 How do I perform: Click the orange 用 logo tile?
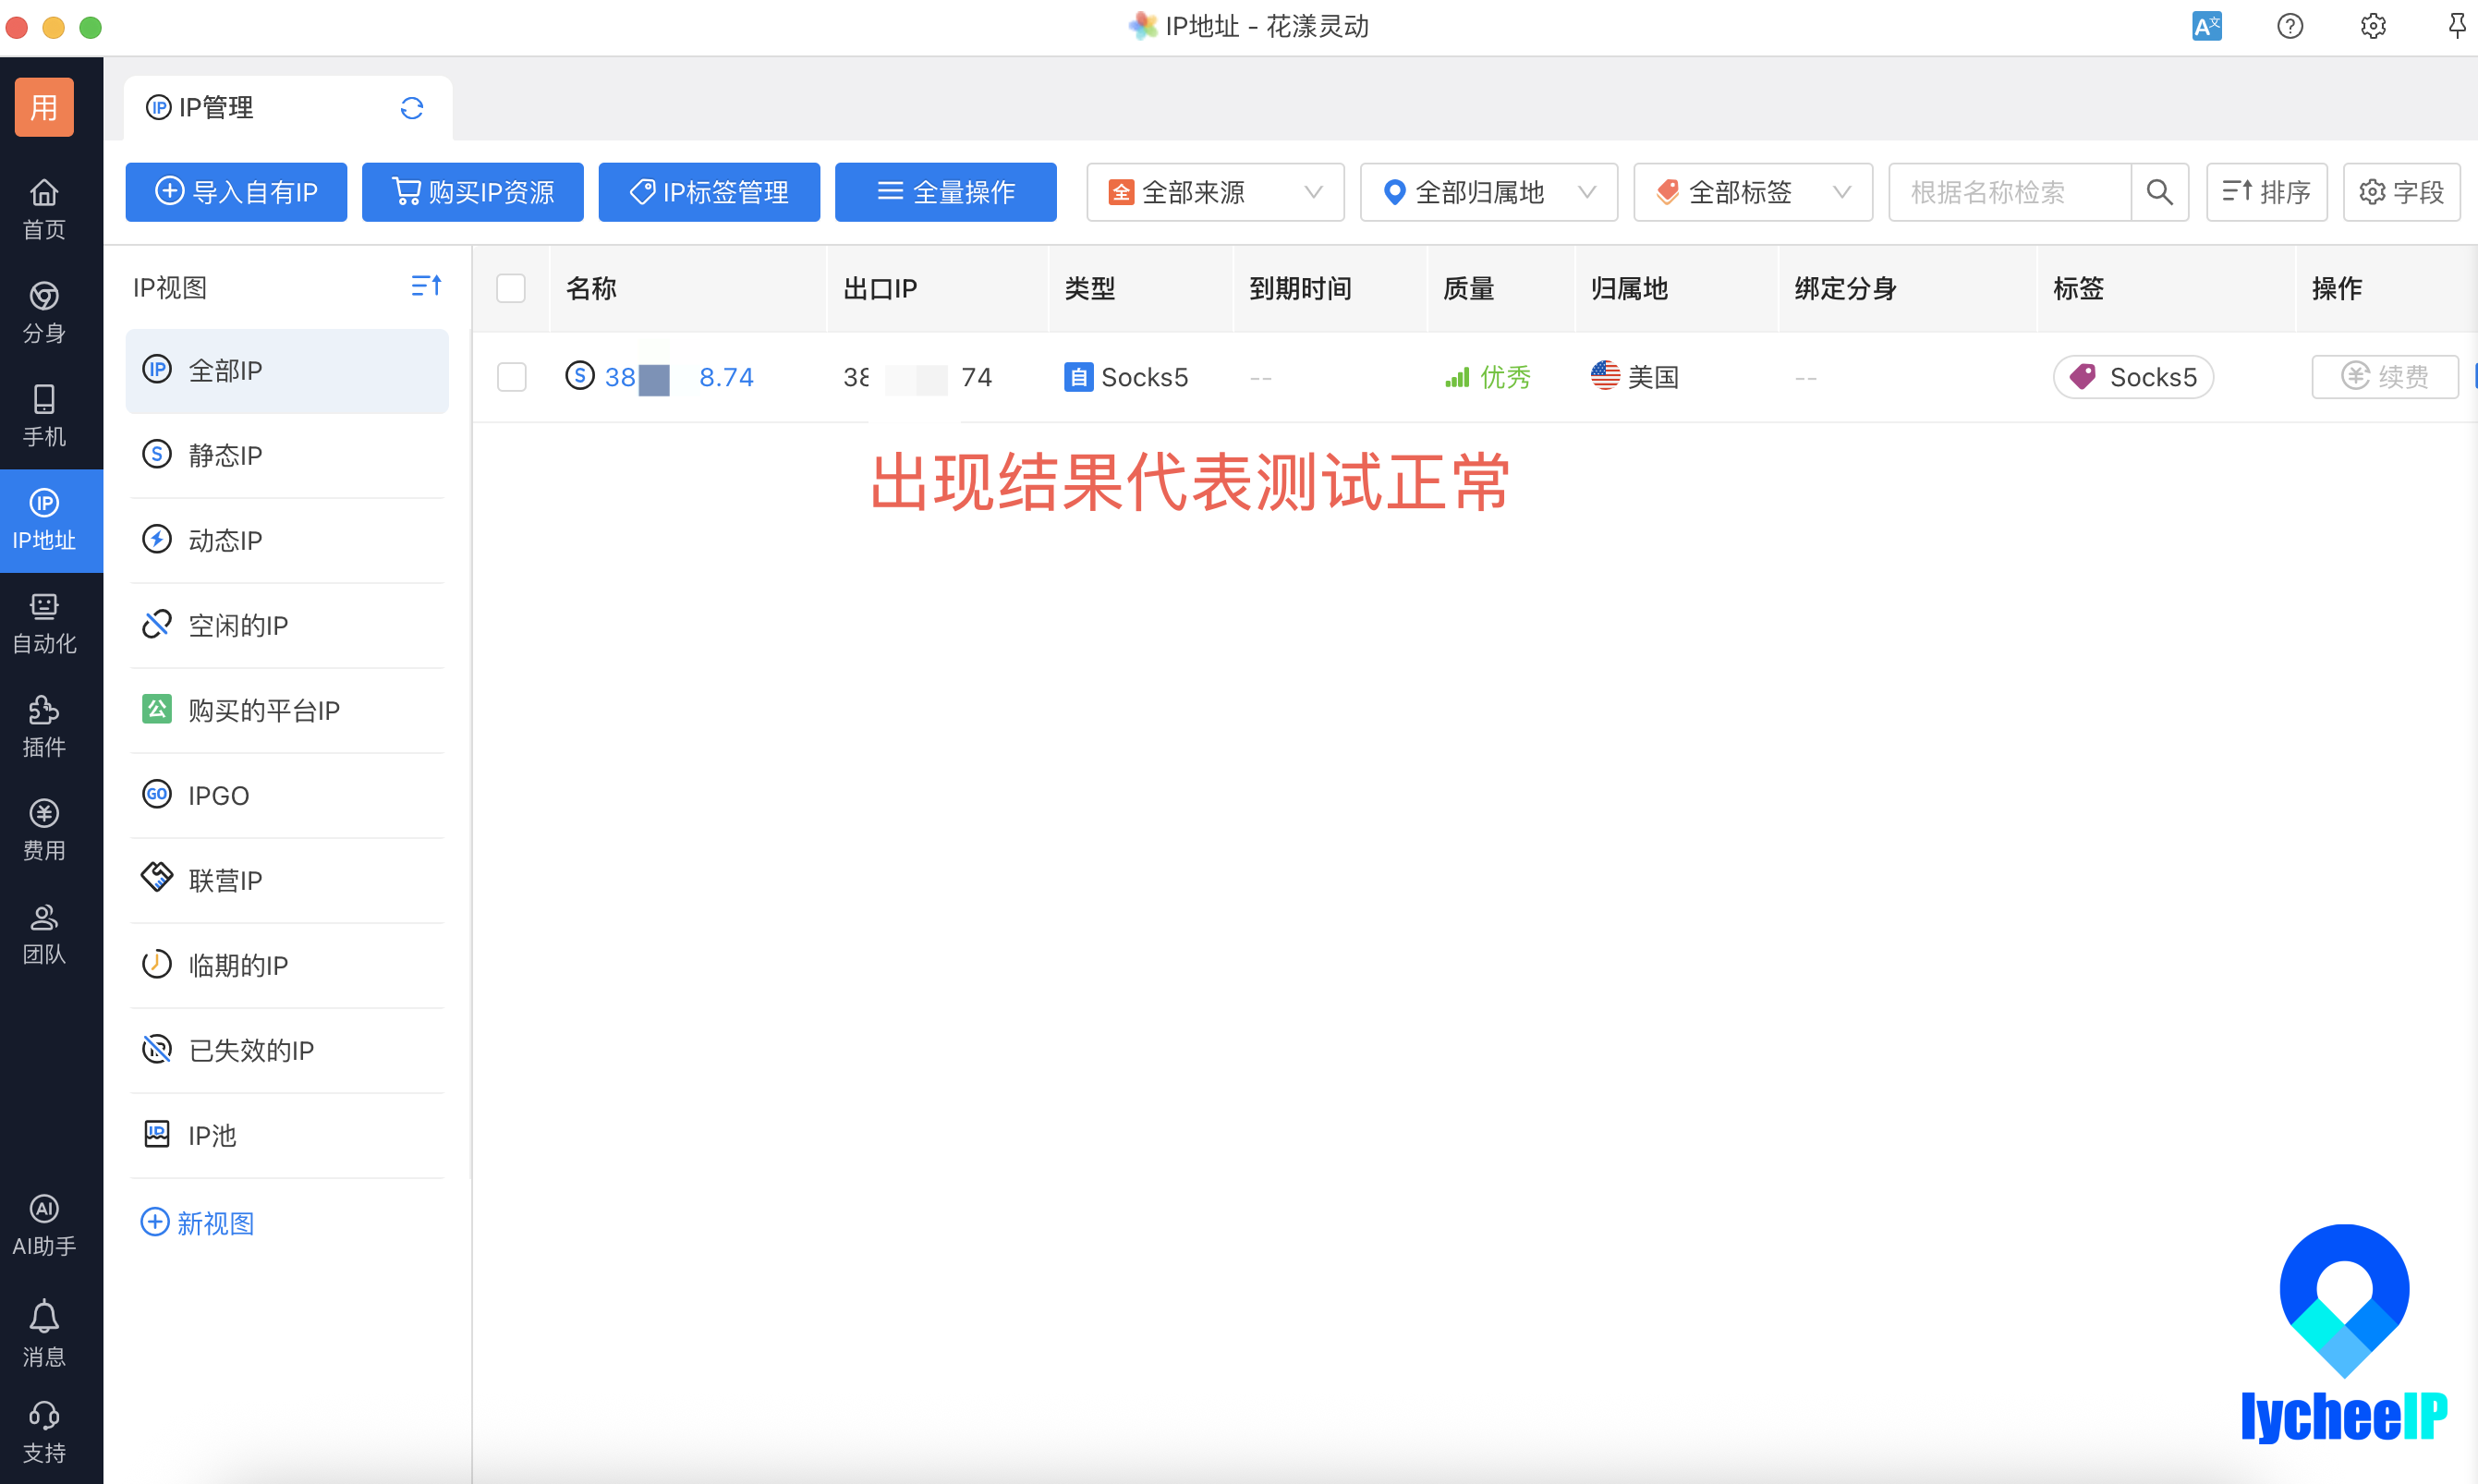[44, 106]
